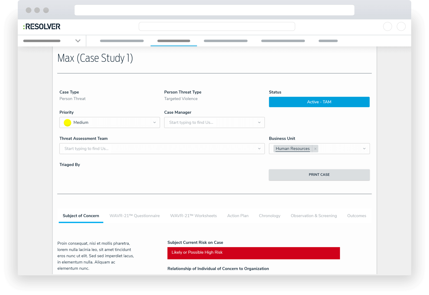429x295 pixels.
Task: Open the Action Plan tab
Action: [238, 216]
